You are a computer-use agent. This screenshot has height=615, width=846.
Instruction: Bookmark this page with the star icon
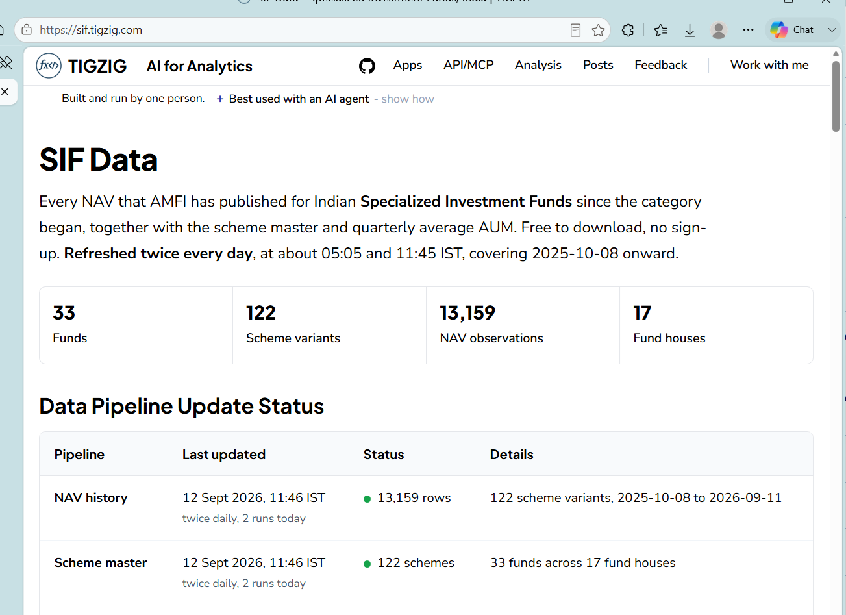[x=599, y=30]
